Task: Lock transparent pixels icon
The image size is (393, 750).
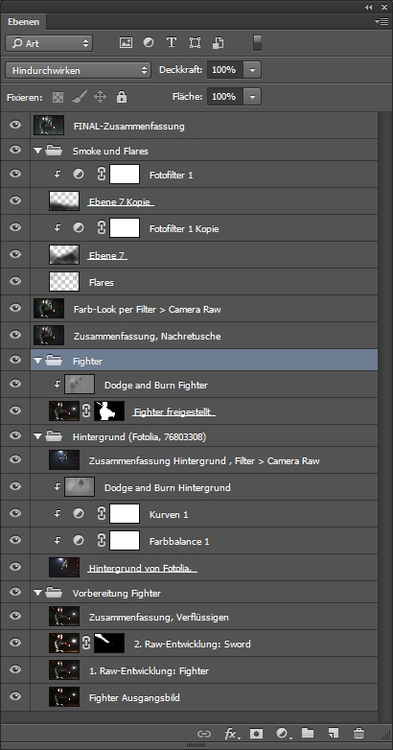Action: point(58,98)
